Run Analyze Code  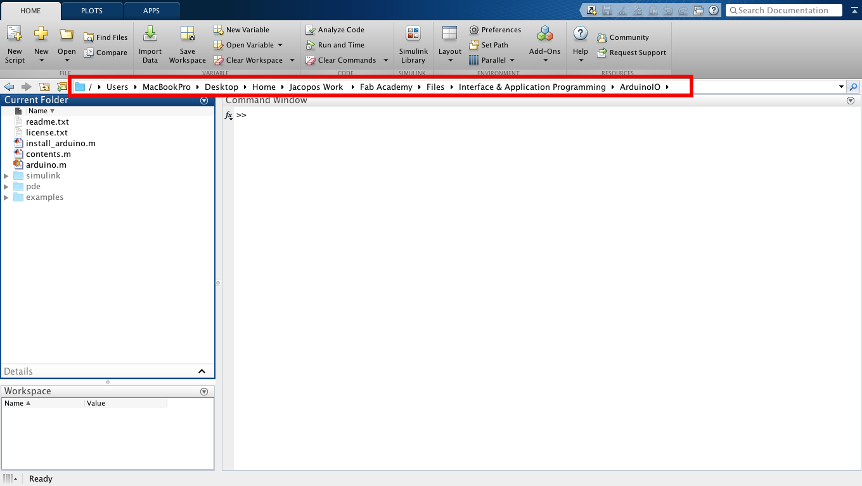point(335,30)
